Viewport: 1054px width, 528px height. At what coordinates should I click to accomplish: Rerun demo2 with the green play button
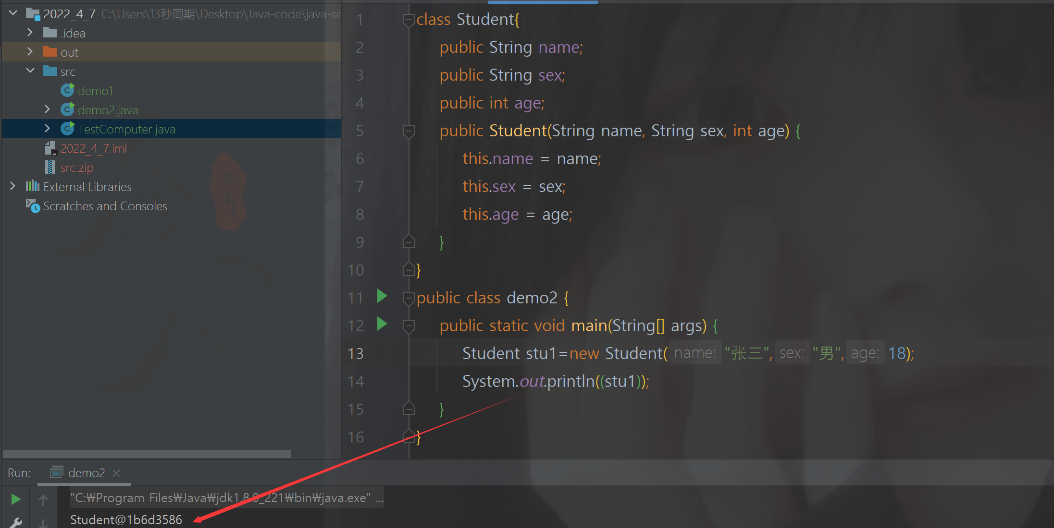coord(15,500)
